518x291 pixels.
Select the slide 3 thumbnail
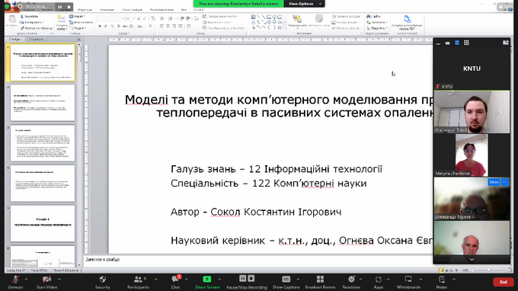[x=43, y=143]
